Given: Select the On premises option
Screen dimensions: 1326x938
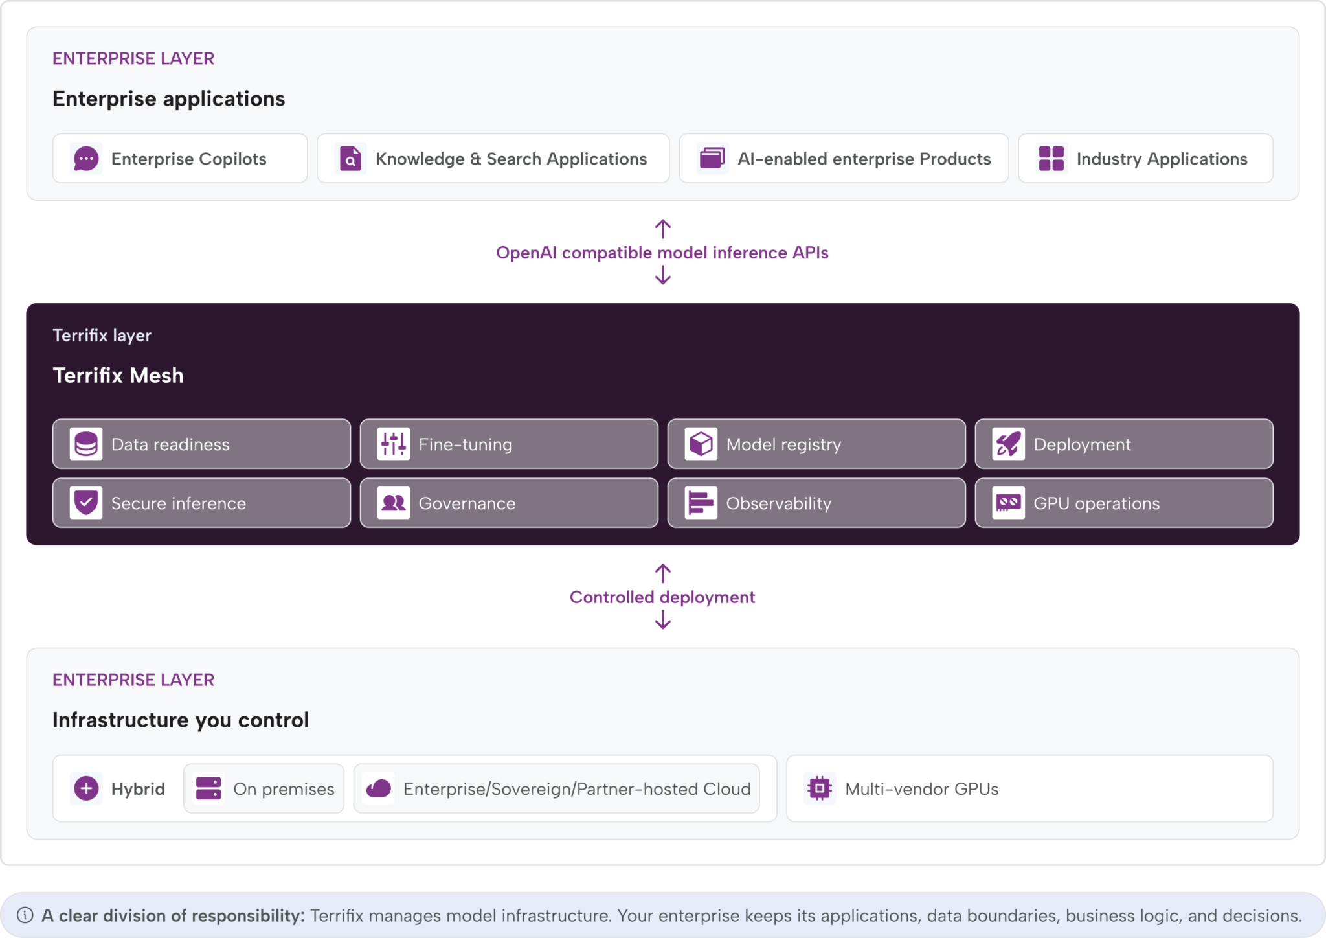Looking at the screenshot, I should point(264,789).
